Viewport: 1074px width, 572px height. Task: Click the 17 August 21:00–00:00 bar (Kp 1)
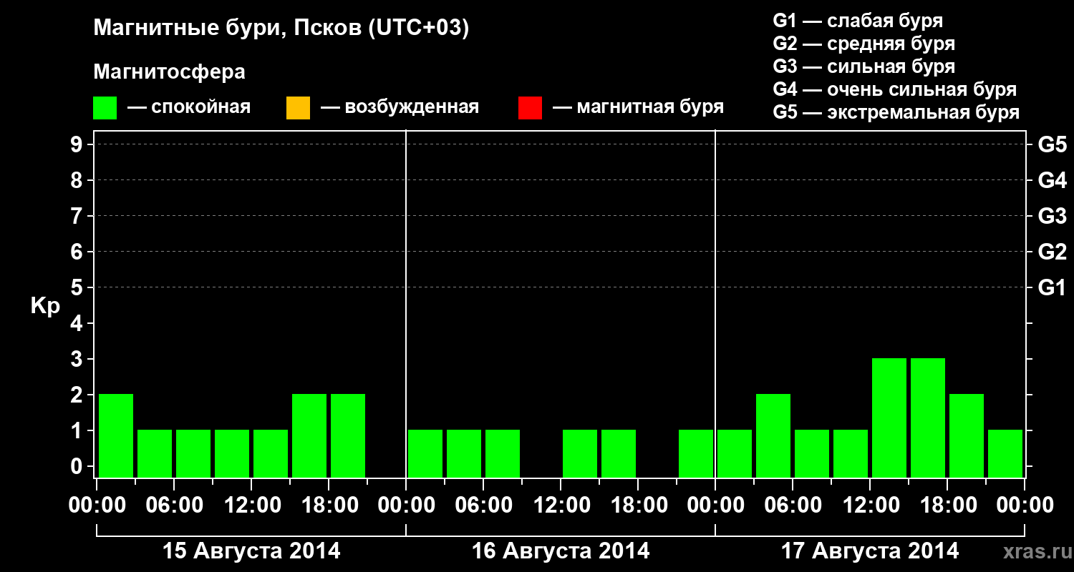[x=1005, y=453]
